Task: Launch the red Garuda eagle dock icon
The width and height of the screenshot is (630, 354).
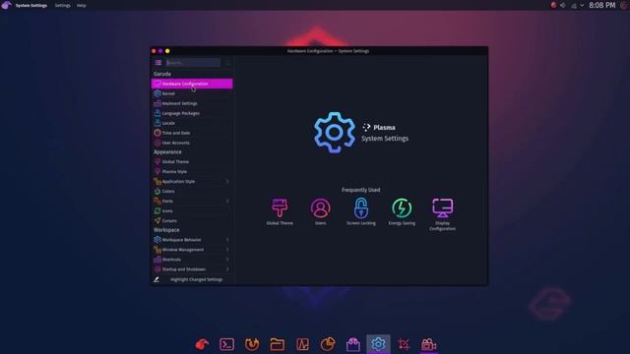Action: coord(202,344)
